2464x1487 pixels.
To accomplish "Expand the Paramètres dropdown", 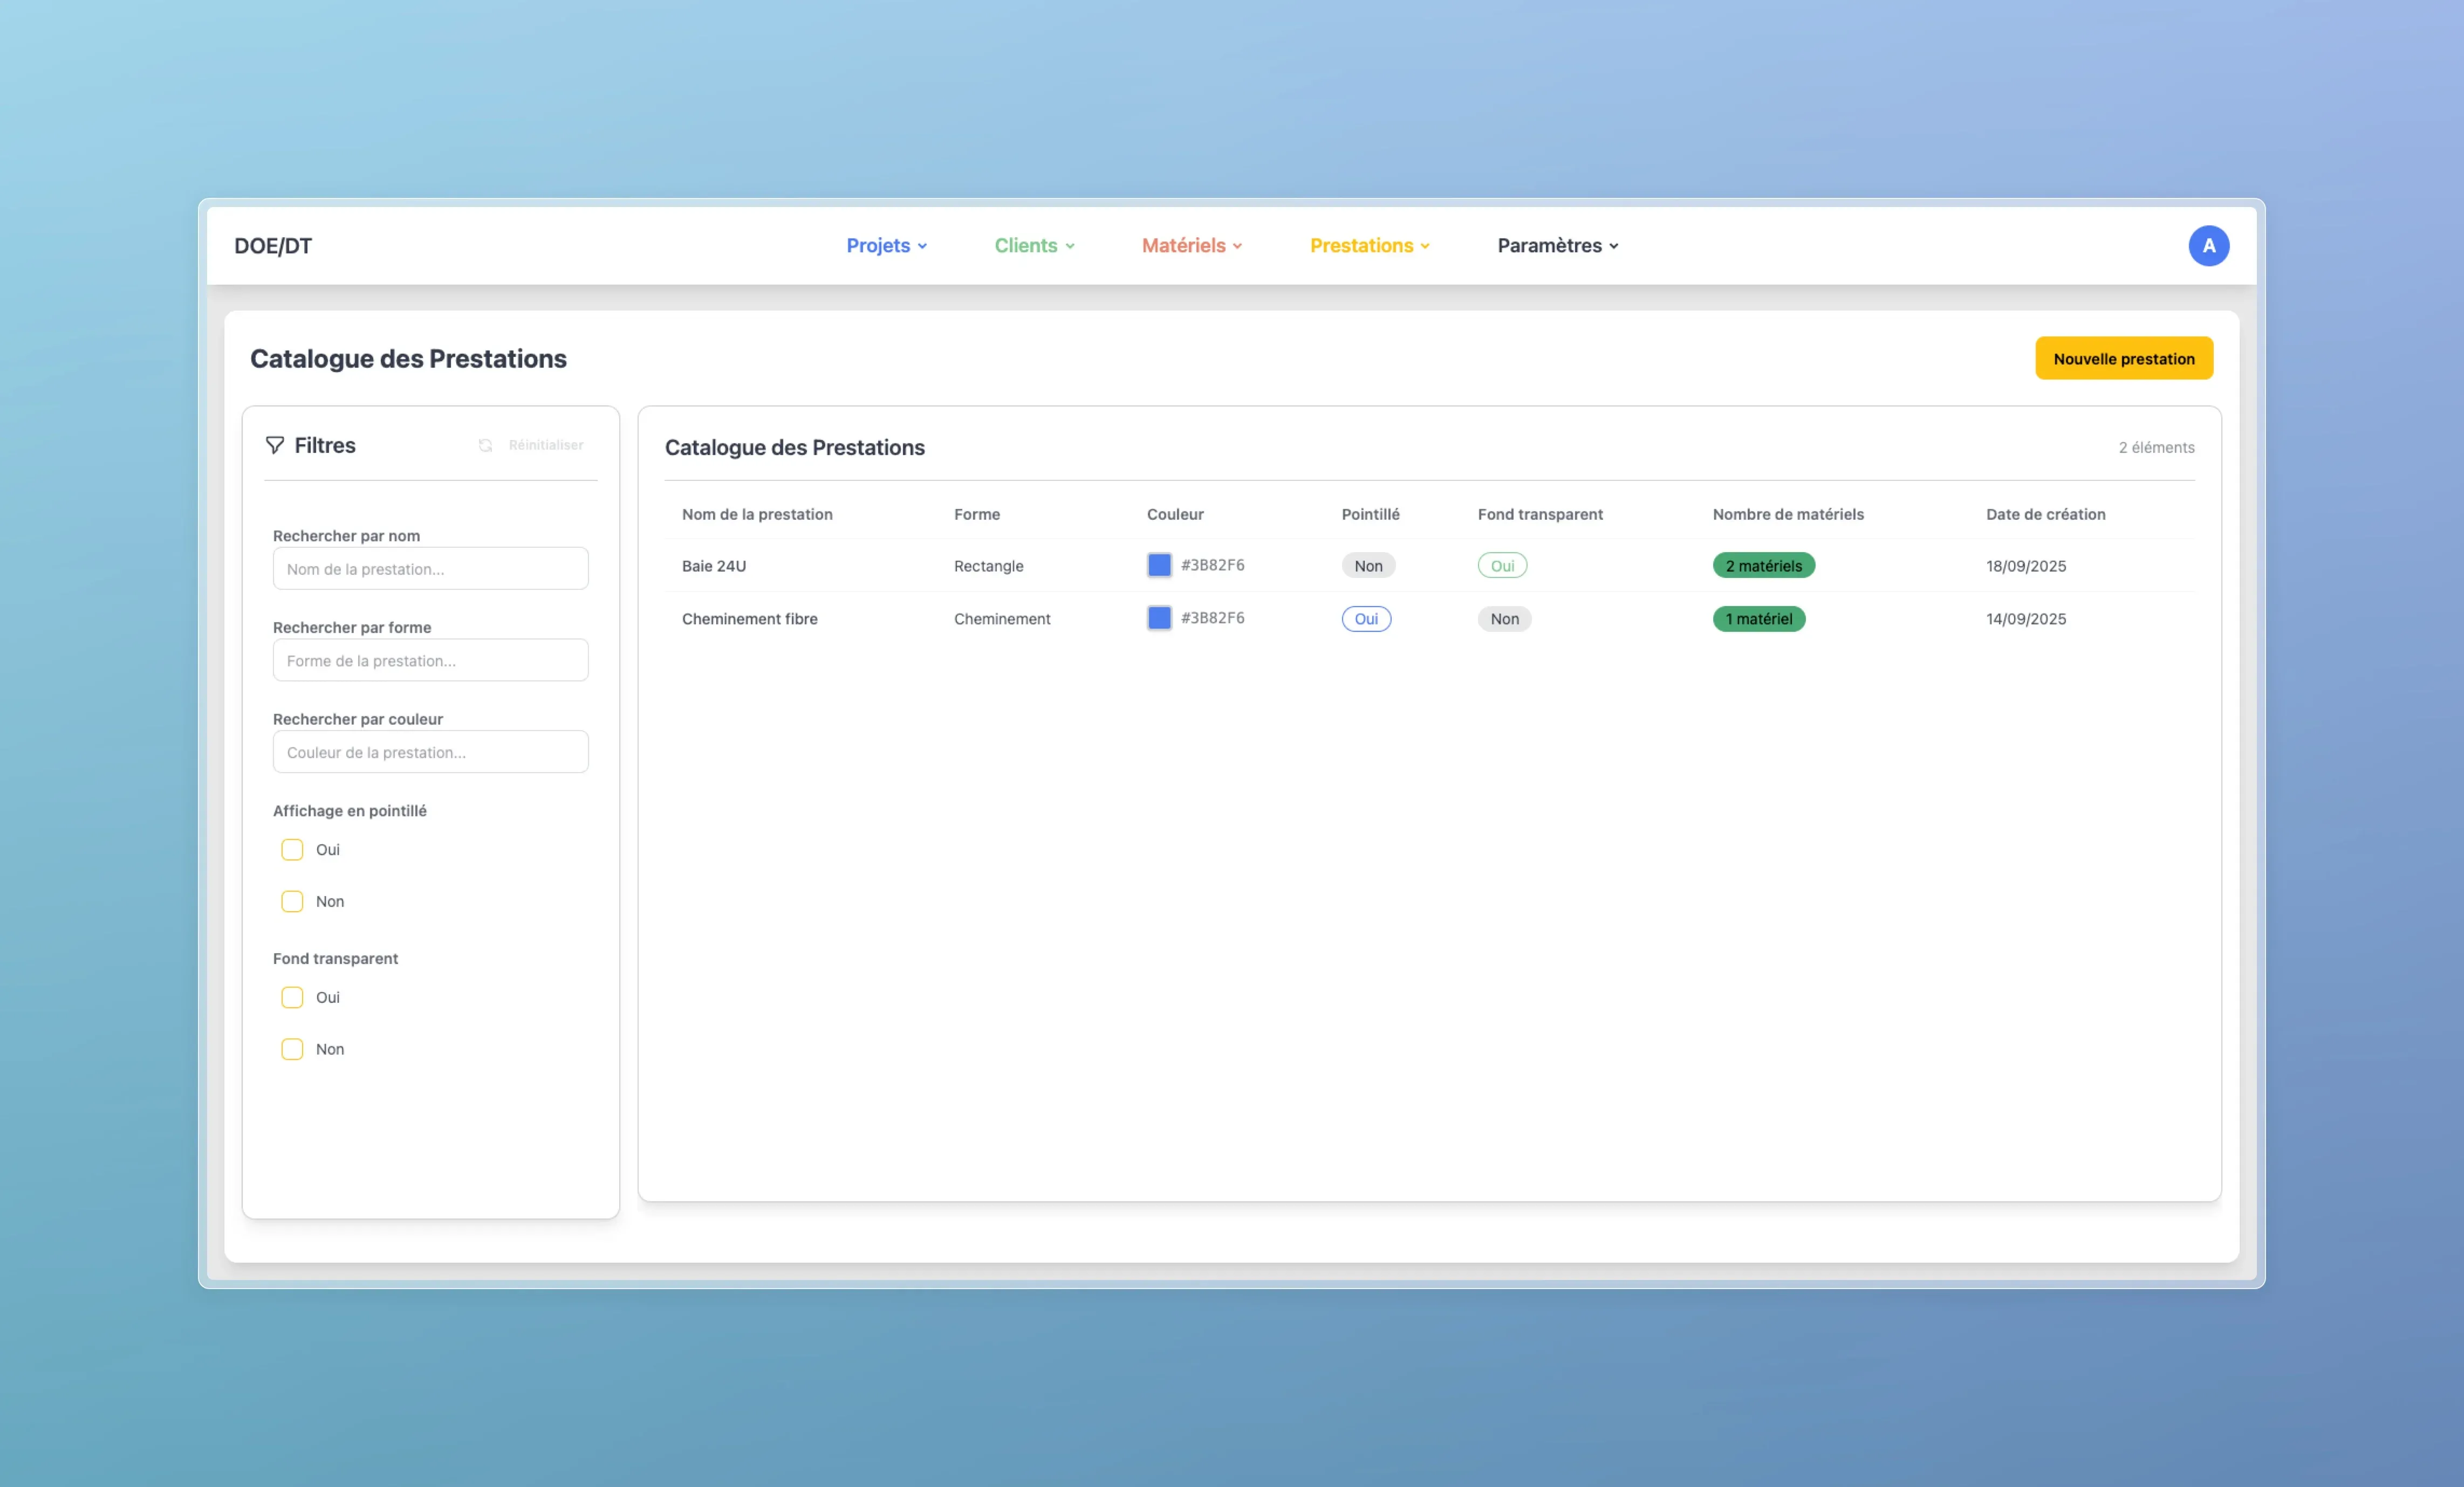I will click(1557, 246).
